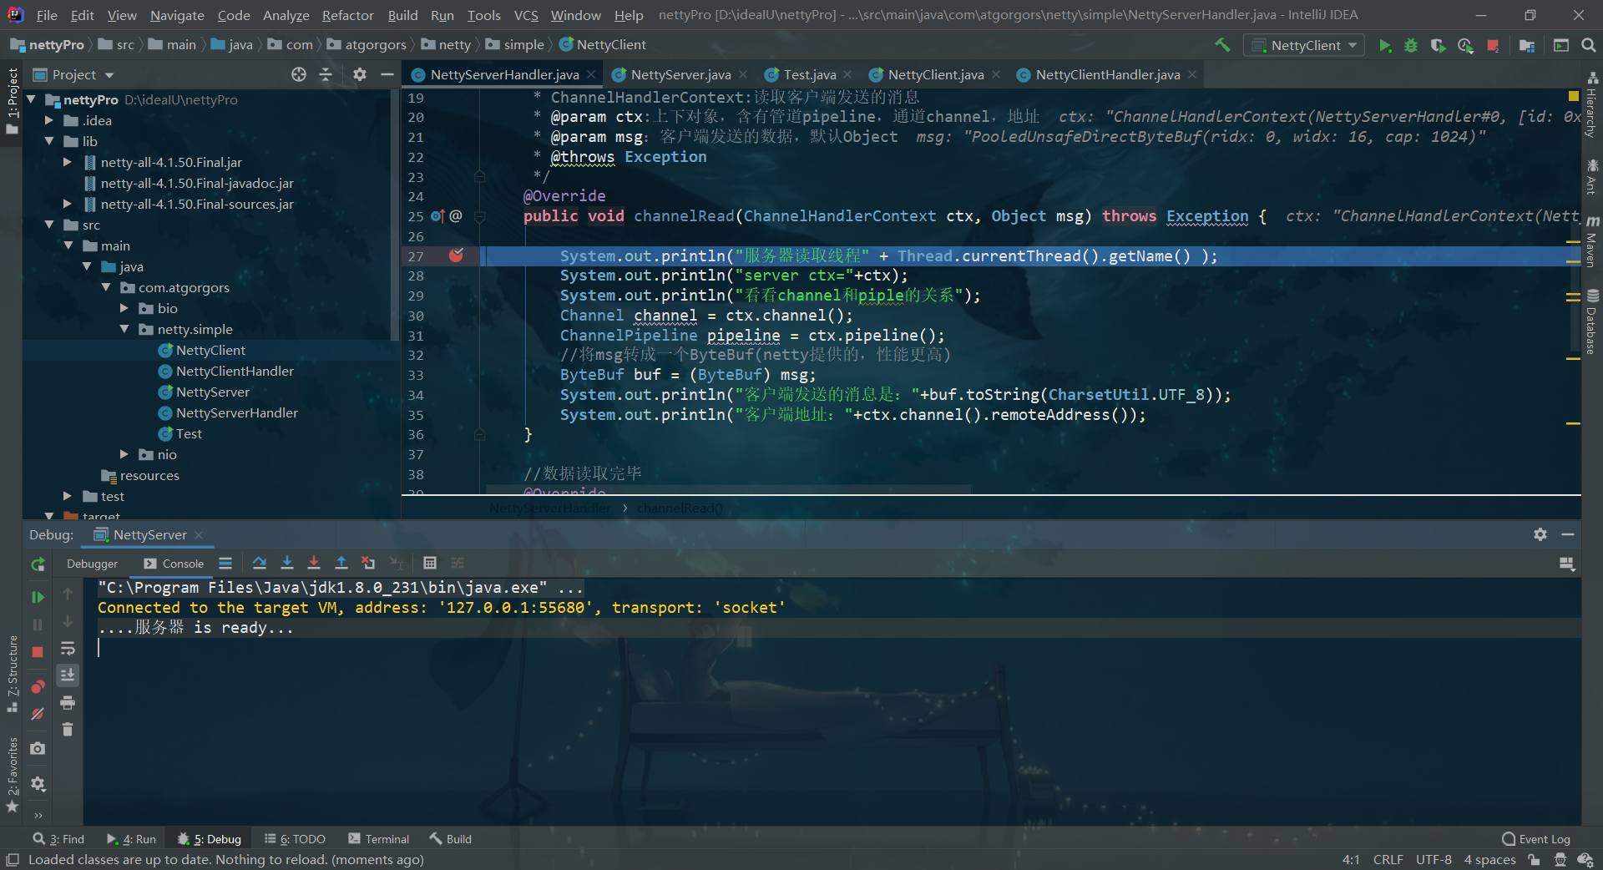The height and width of the screenshot is (870, 1603).
Task: Collapse the netty.simple package
Action: 124,329
